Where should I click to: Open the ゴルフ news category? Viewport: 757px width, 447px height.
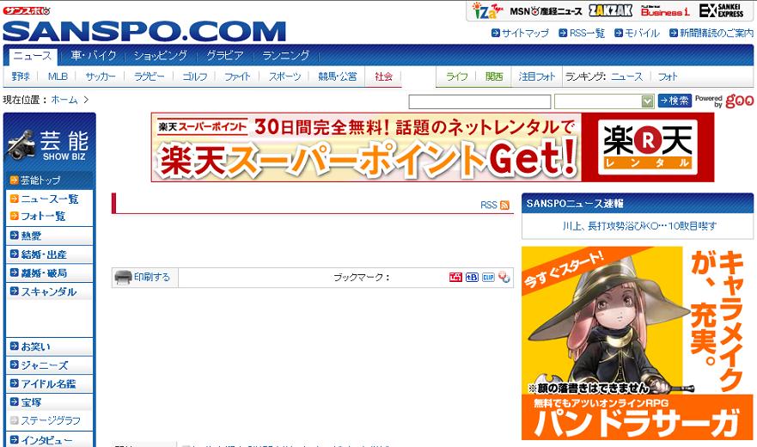coord(195,77)
